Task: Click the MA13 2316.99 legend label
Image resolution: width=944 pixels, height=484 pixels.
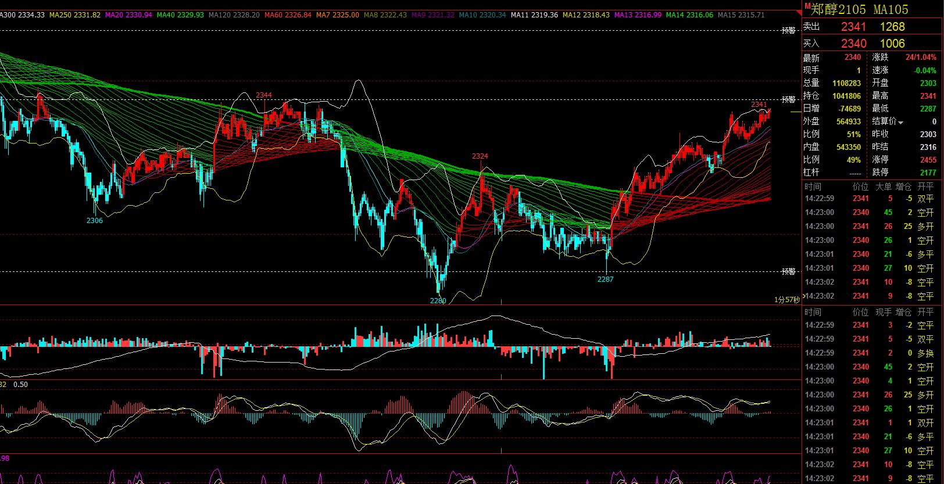Action: coord(638,15)
